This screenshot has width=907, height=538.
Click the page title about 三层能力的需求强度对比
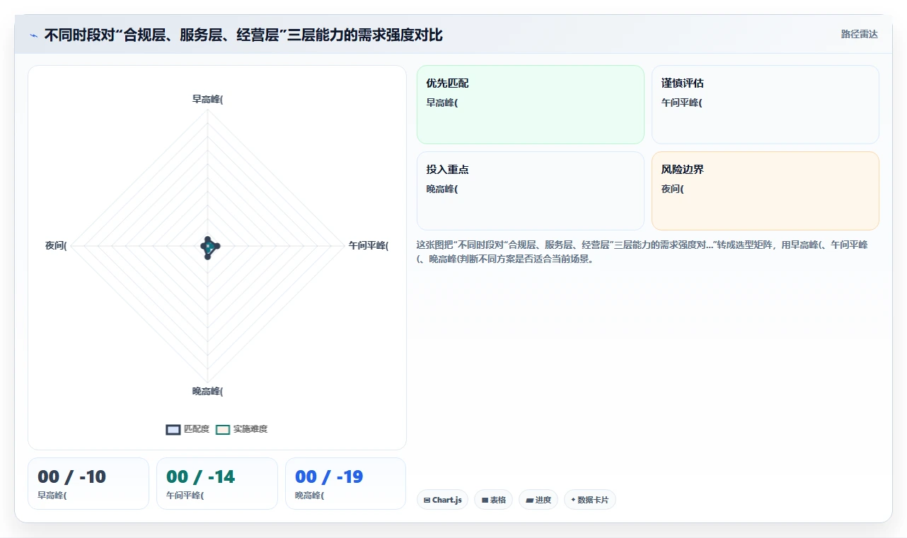coord(243,35)
